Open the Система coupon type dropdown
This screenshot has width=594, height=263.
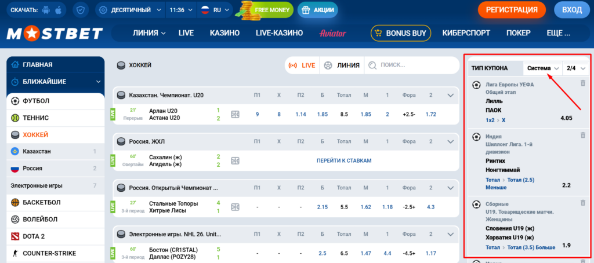pyautogui.click(x=542, y=68)
